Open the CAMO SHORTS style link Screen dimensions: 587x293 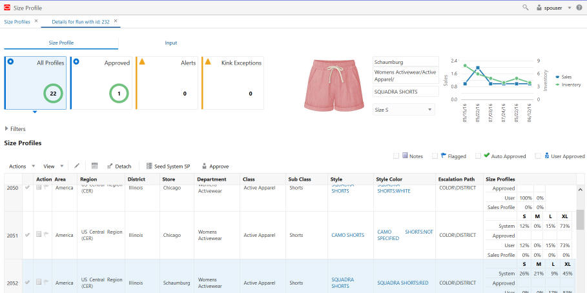348,235
